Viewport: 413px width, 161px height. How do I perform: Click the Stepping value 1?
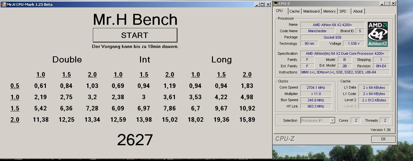[381, 60]
